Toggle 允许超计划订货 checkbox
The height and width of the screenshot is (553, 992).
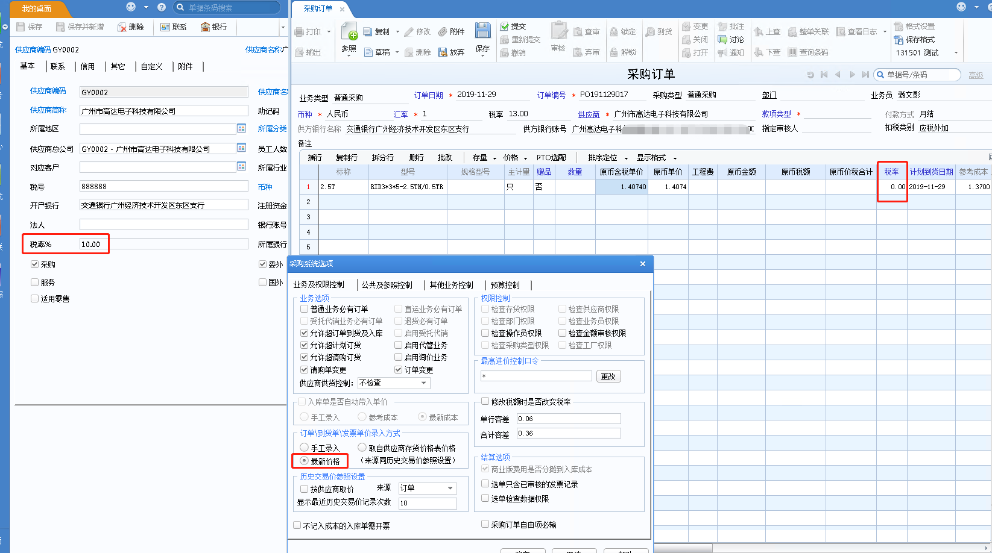305,345
